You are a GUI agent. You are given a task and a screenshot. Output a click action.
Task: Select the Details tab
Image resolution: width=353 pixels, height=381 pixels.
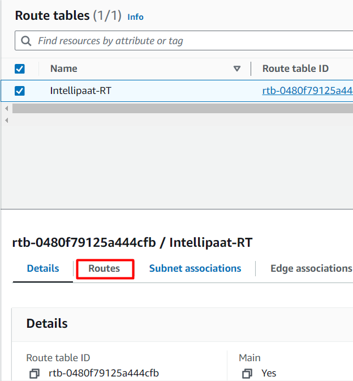point(43,268)
